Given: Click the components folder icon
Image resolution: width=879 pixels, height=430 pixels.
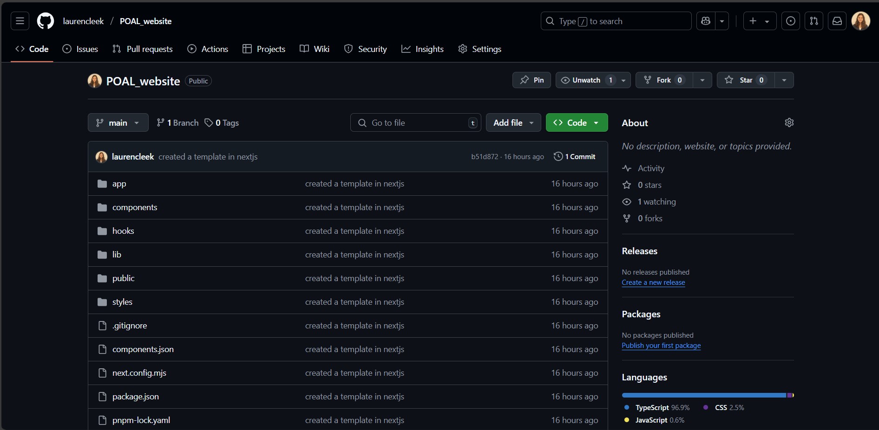Looking at the screenshot, I should click(x=102, y=207).
